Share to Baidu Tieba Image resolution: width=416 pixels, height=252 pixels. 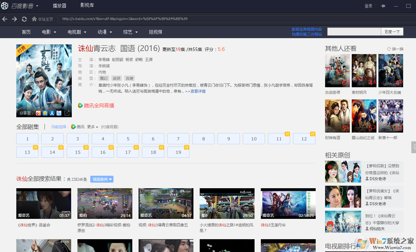point(59,113)
